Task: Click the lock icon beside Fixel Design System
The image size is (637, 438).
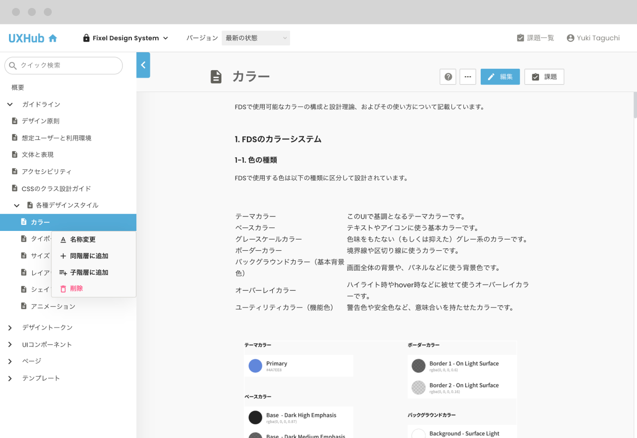Action: (x=87, y=38)
